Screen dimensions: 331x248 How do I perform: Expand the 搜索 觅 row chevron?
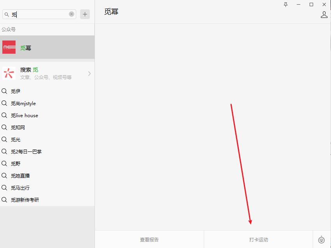[x=89, y=74]
